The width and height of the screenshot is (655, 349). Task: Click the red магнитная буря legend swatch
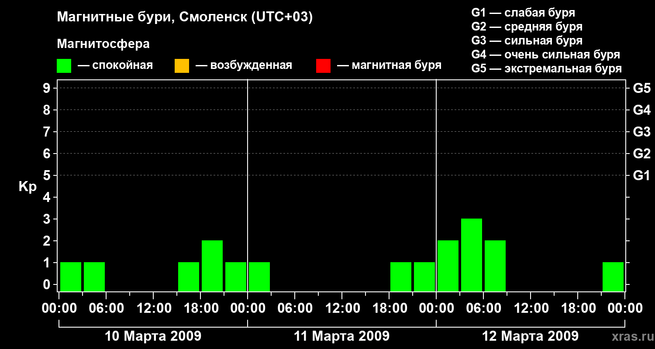click(323, 66)
